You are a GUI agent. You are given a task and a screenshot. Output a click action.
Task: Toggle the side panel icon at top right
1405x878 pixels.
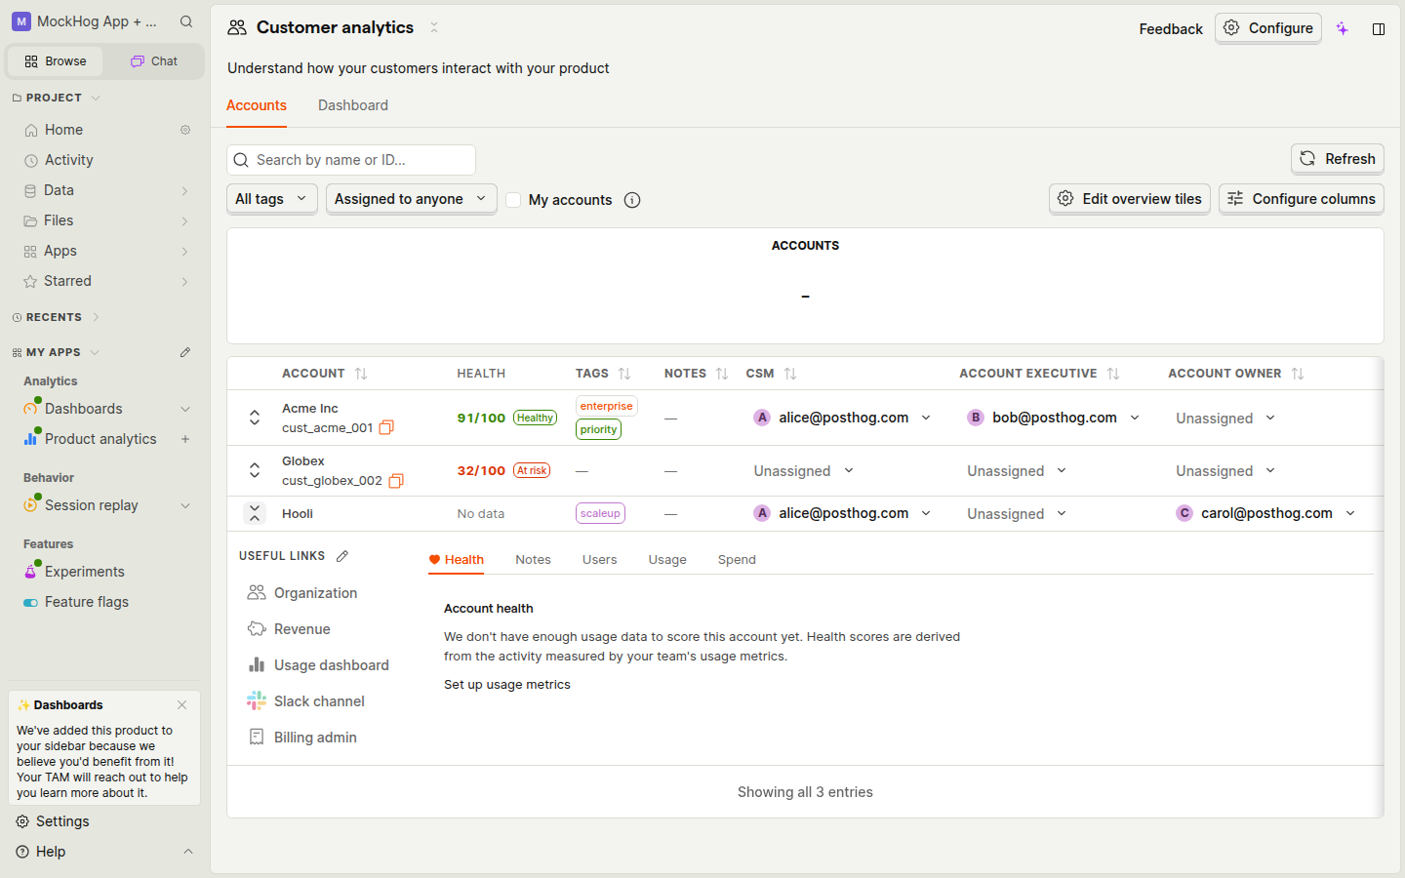coord(1379,29)
